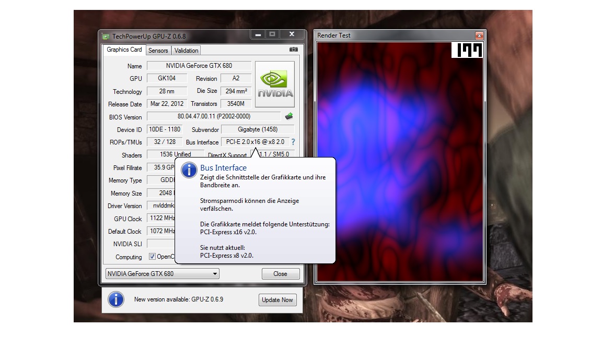
Task: Click the Transistors field 3540M
Action: (236, 104)
